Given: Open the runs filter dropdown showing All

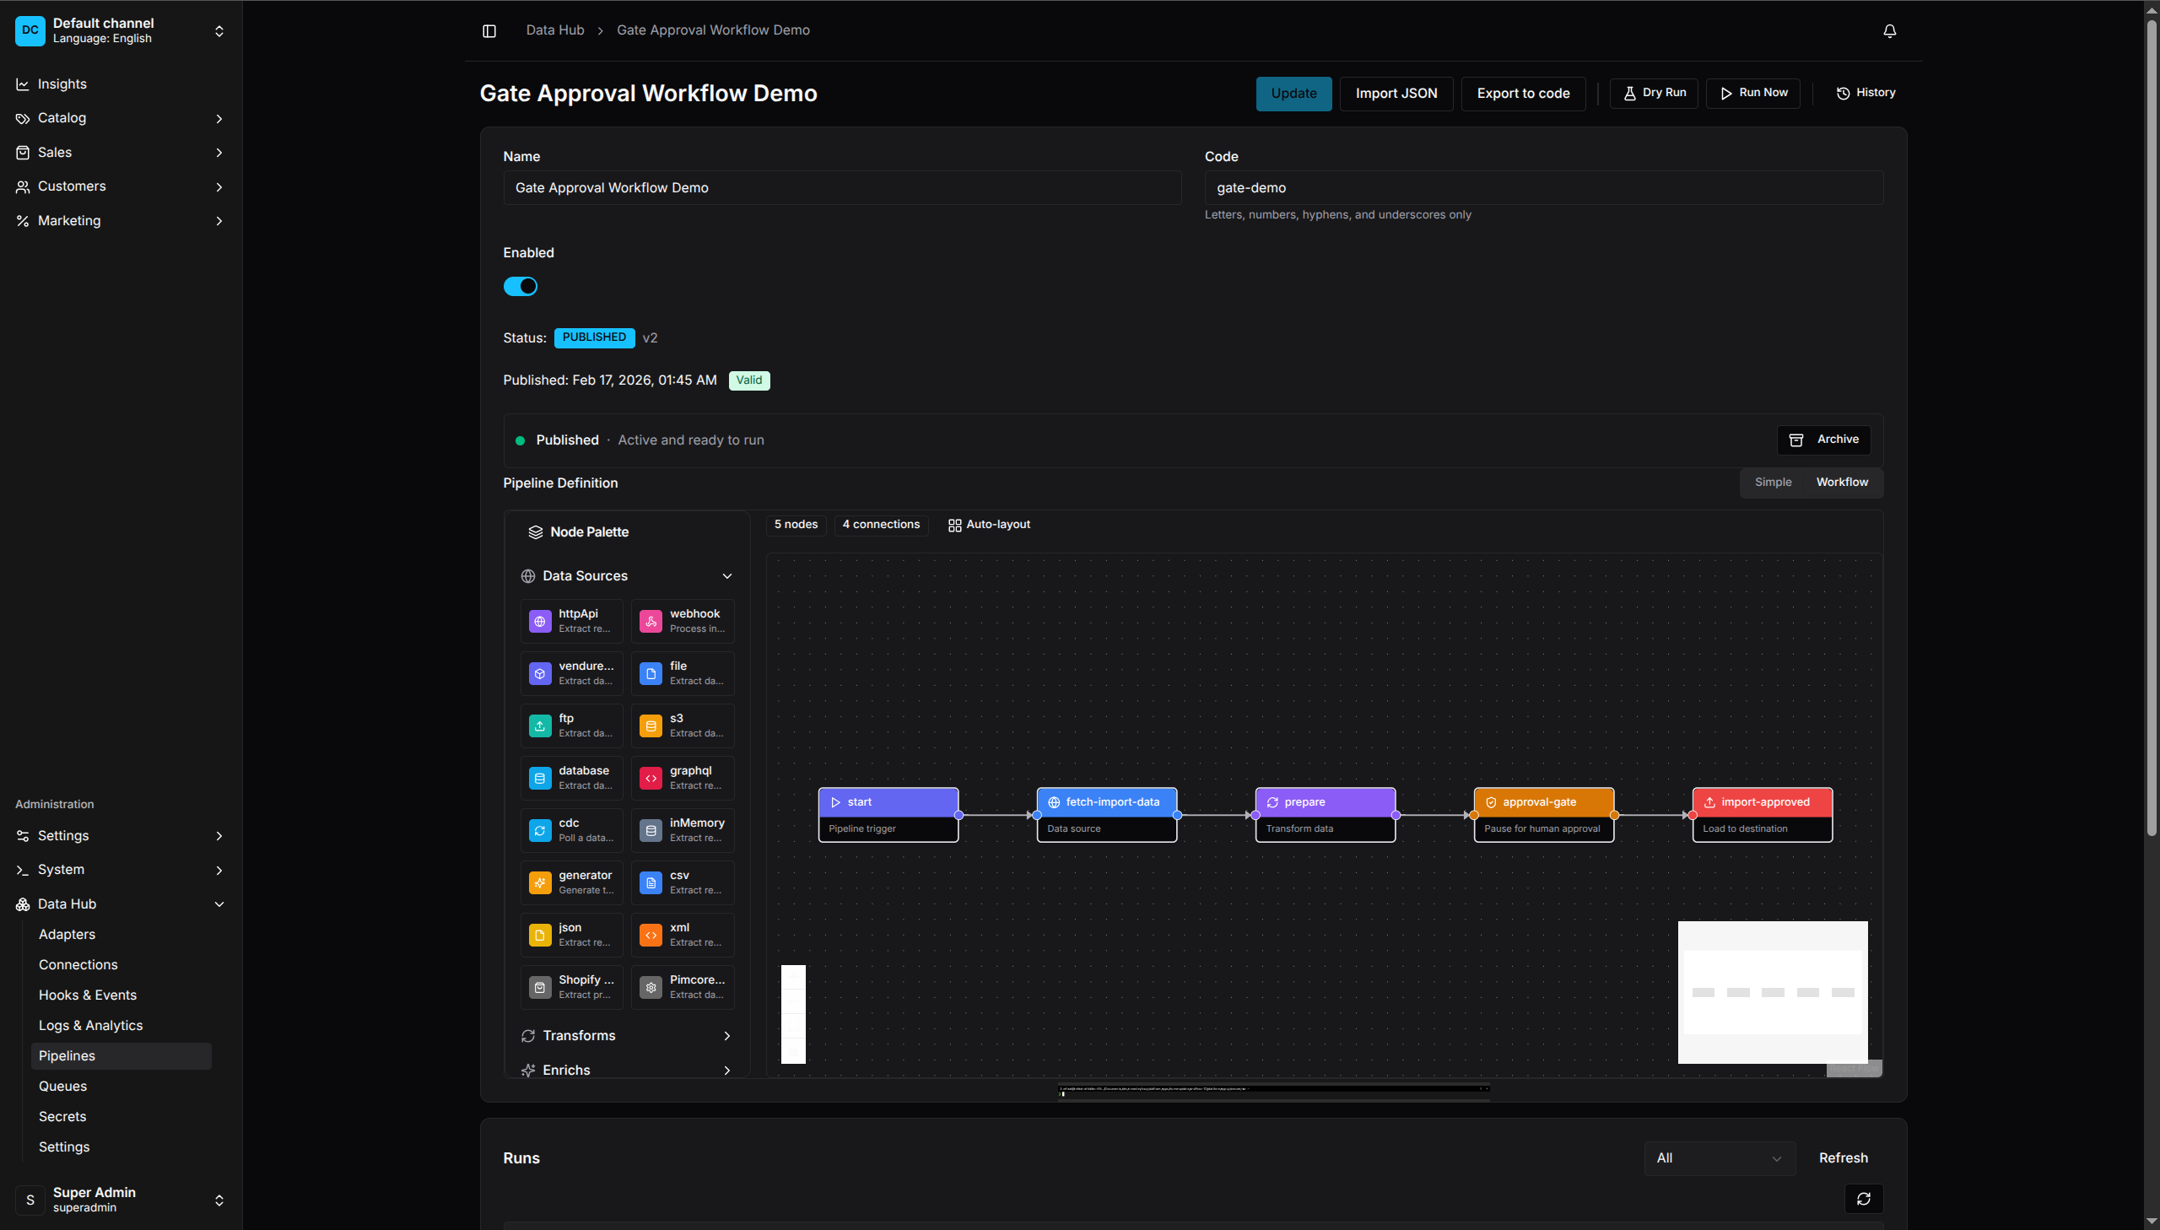Looking at the screenshot, I should pyautogui.click(x=1718, y=1157).
